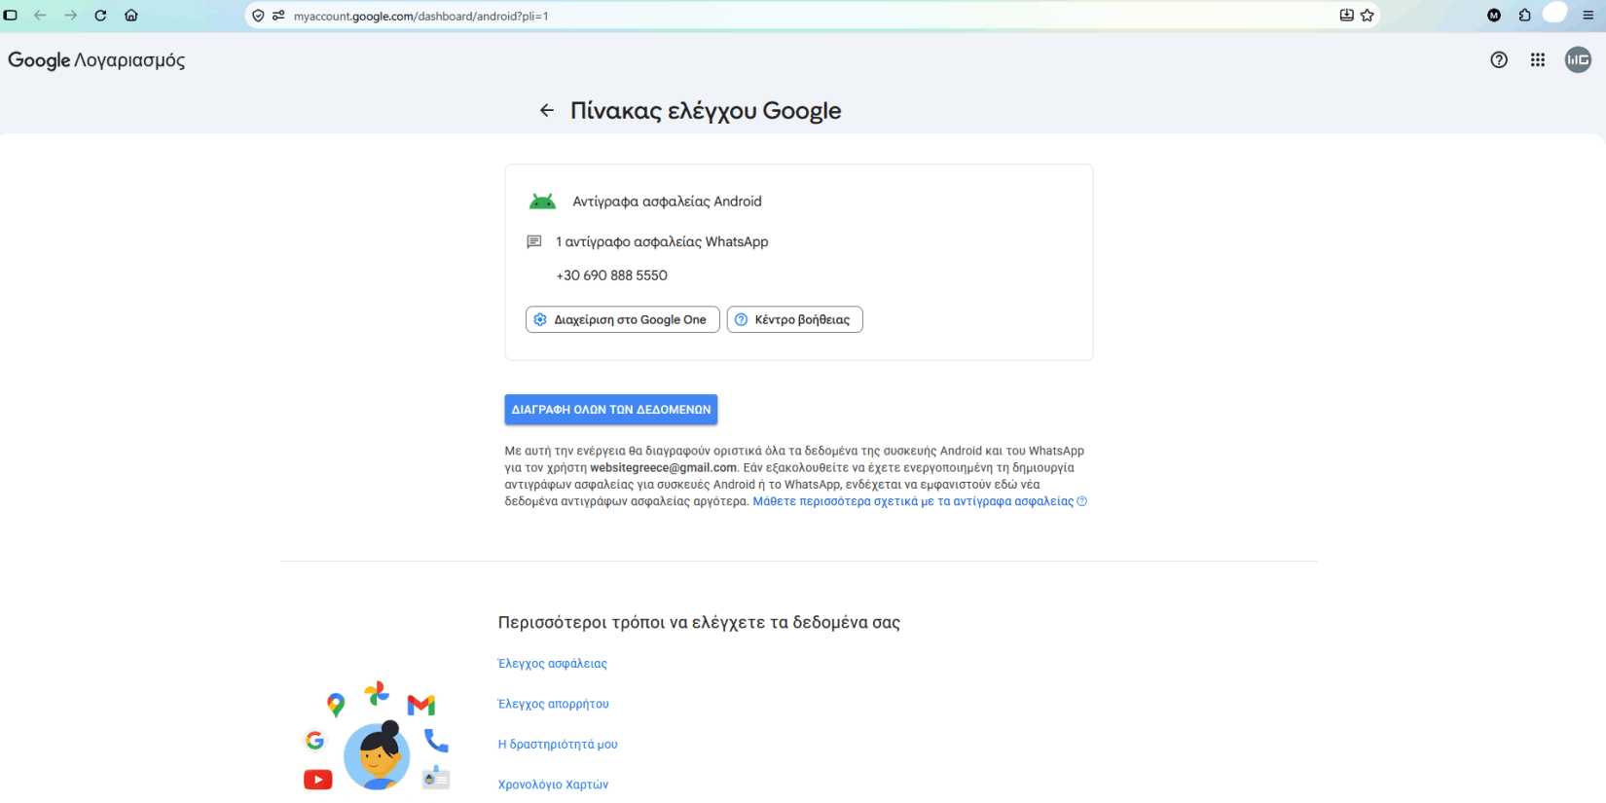The width and height of the screenshot is (1606, 803).
Task: Open the sidebar panel icon beside the back arrow
Action: coord(11,16)
